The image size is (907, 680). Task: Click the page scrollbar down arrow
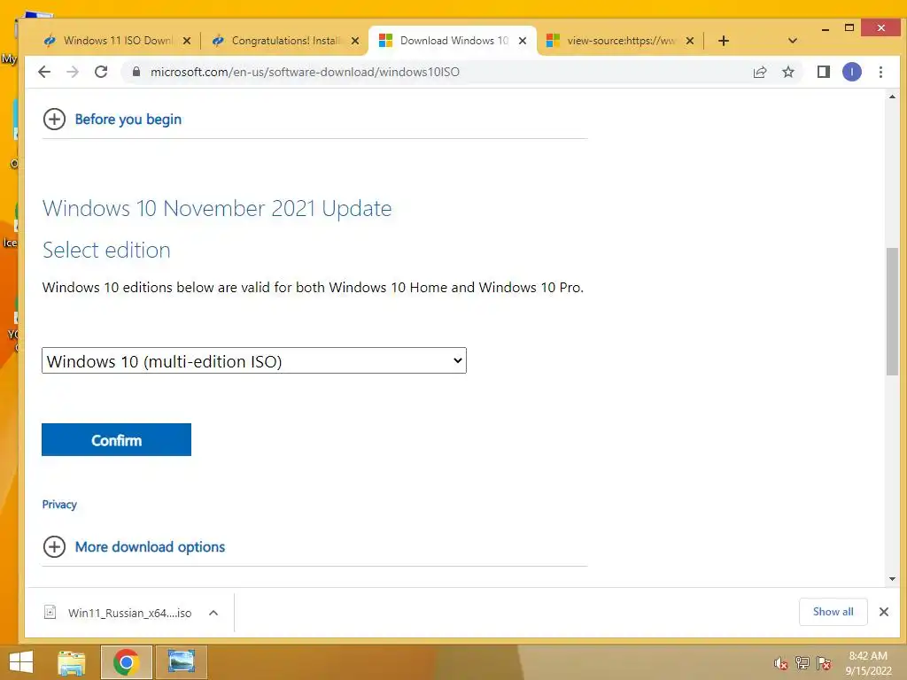point(892,579)
